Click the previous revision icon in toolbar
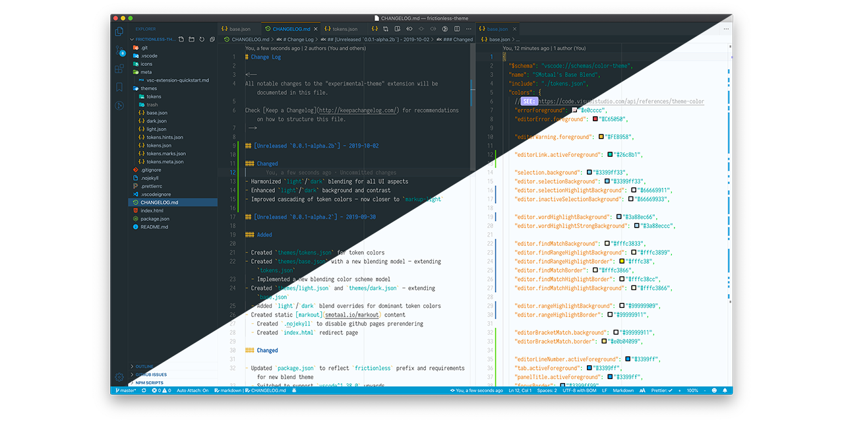This screenshot has width=844, height=422. [x=409, y=29]
